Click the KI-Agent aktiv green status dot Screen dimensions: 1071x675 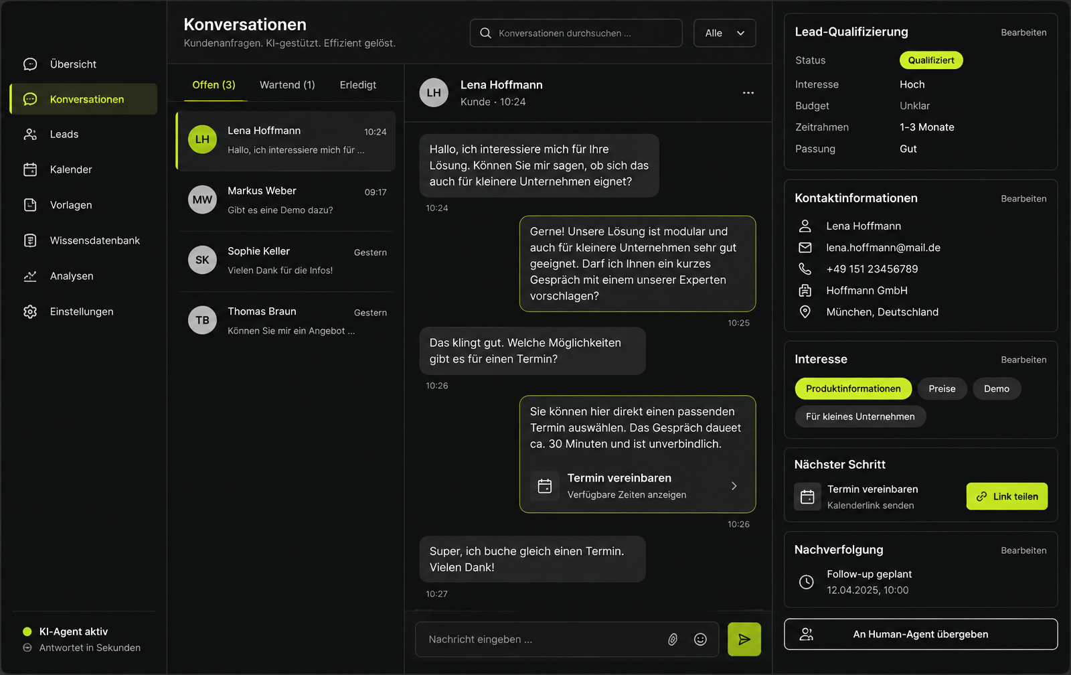(27, 631)
